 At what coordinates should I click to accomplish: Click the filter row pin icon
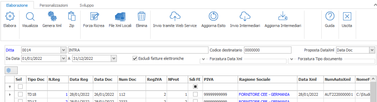[10, 87]
